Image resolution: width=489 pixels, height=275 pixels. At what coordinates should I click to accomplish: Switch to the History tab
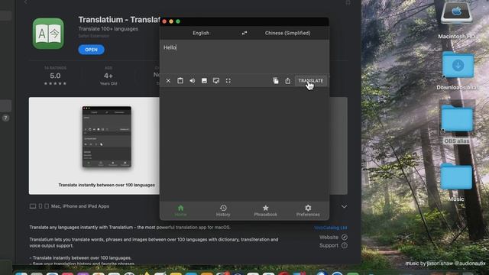[223, 211]
